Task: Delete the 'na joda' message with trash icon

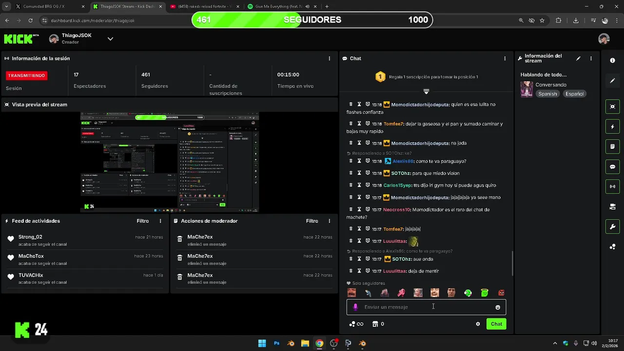Action: [x=351, y=143]
